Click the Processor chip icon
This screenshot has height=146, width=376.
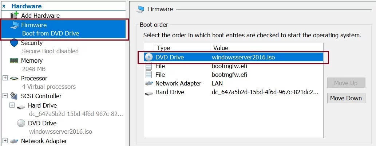point(14,78)
